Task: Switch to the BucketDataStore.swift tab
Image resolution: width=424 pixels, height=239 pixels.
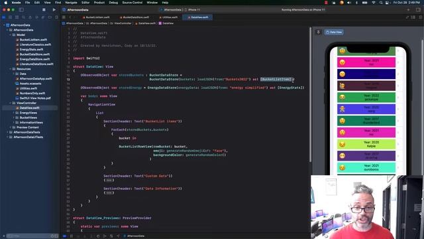Action: (134, 17)
